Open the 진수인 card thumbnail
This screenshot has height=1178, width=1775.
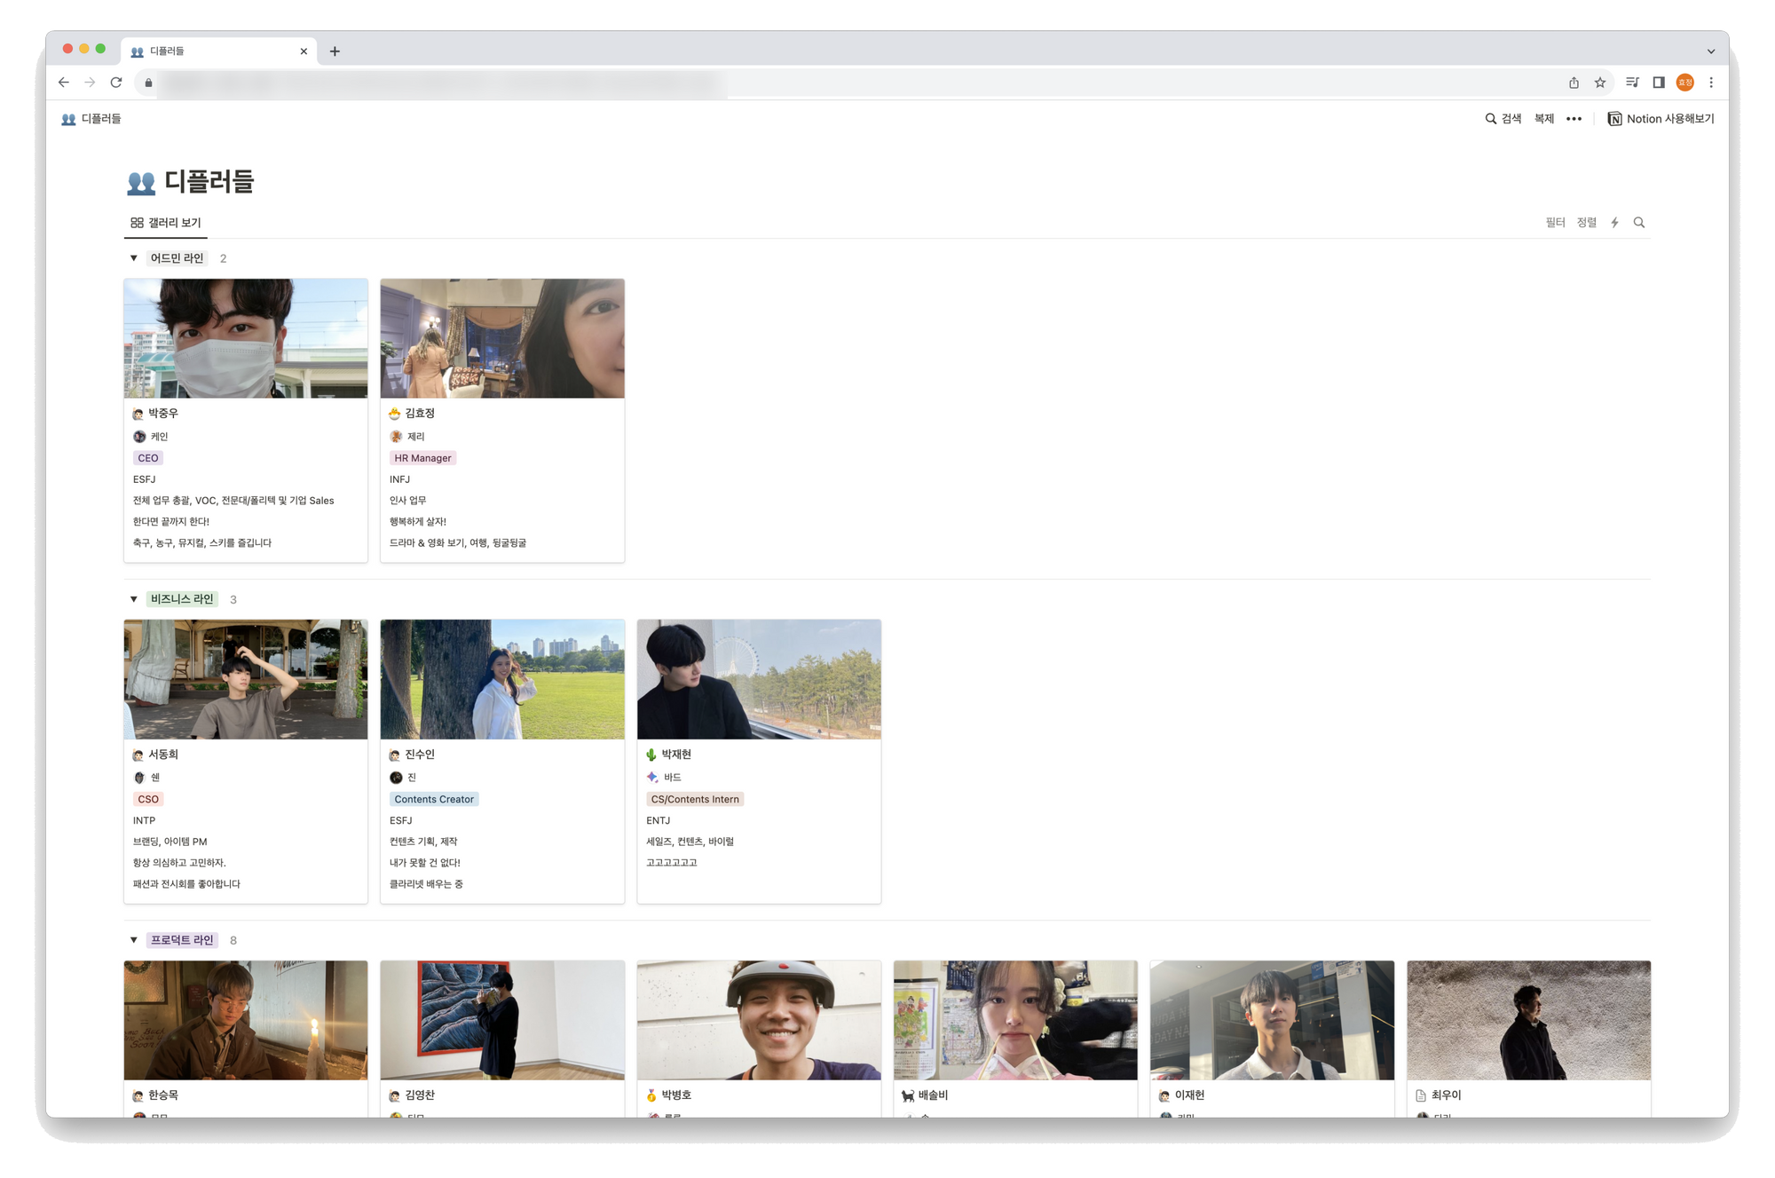coord(502,679)
